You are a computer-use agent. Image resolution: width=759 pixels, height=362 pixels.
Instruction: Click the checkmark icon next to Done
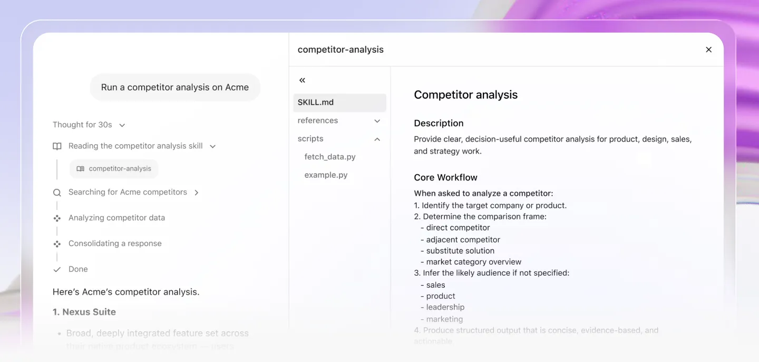[57, 269]
